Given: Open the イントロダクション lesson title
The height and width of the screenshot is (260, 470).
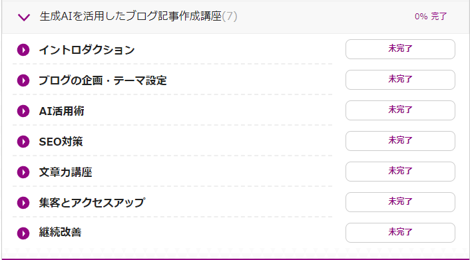Looking at the screenshot, I should pyautogui.click(x=87, y=50).
